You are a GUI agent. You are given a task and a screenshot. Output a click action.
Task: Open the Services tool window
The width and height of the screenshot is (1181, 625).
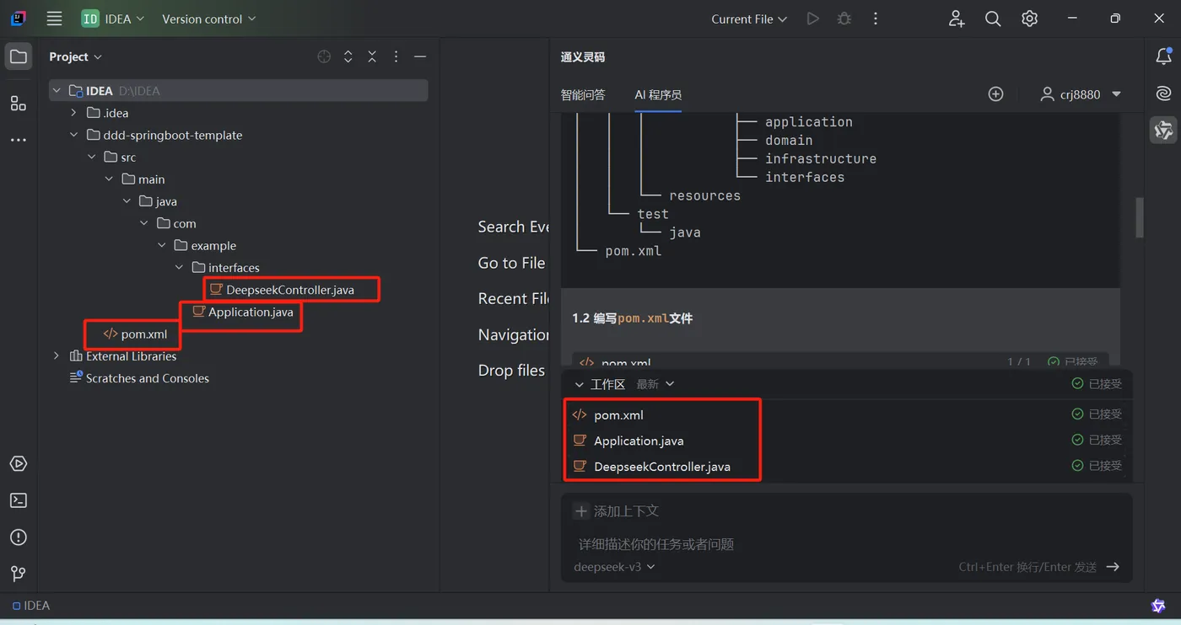18,464
